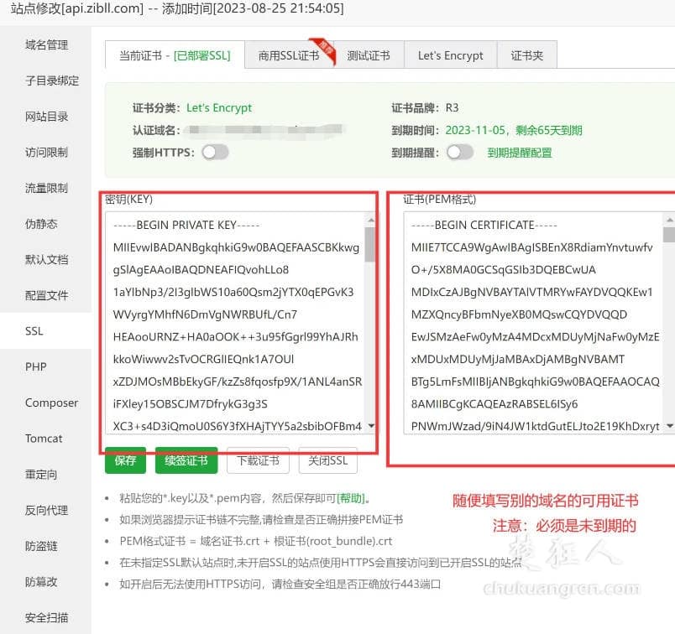
Task: Click the [帮助] help link
Action: (x=351, y=498)
